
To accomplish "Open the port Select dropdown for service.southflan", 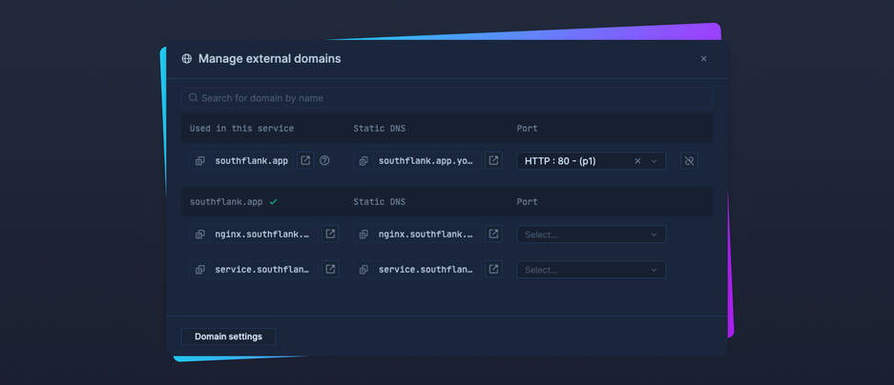I will pyautogui.click(x=592, y=270).
